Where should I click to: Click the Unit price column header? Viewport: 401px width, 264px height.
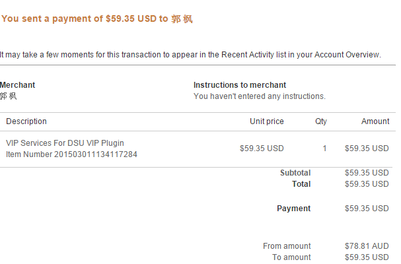coord(267,121)
